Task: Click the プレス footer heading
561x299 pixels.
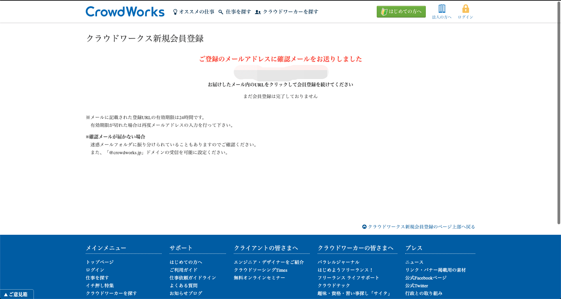Action: click(414, 248)
